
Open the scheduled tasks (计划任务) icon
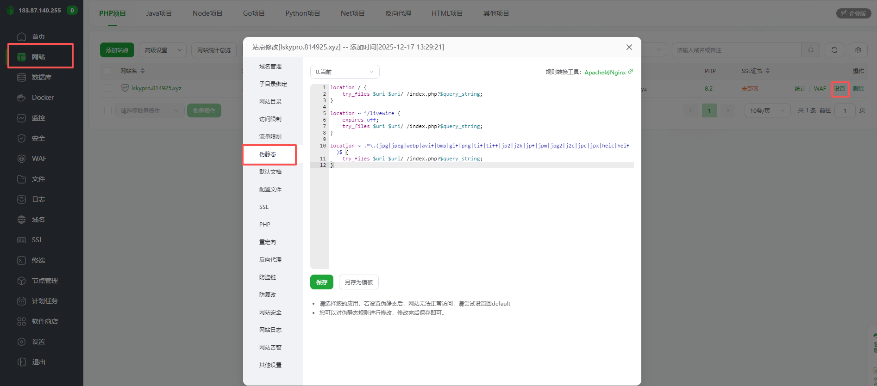click(x=21, y=301)
